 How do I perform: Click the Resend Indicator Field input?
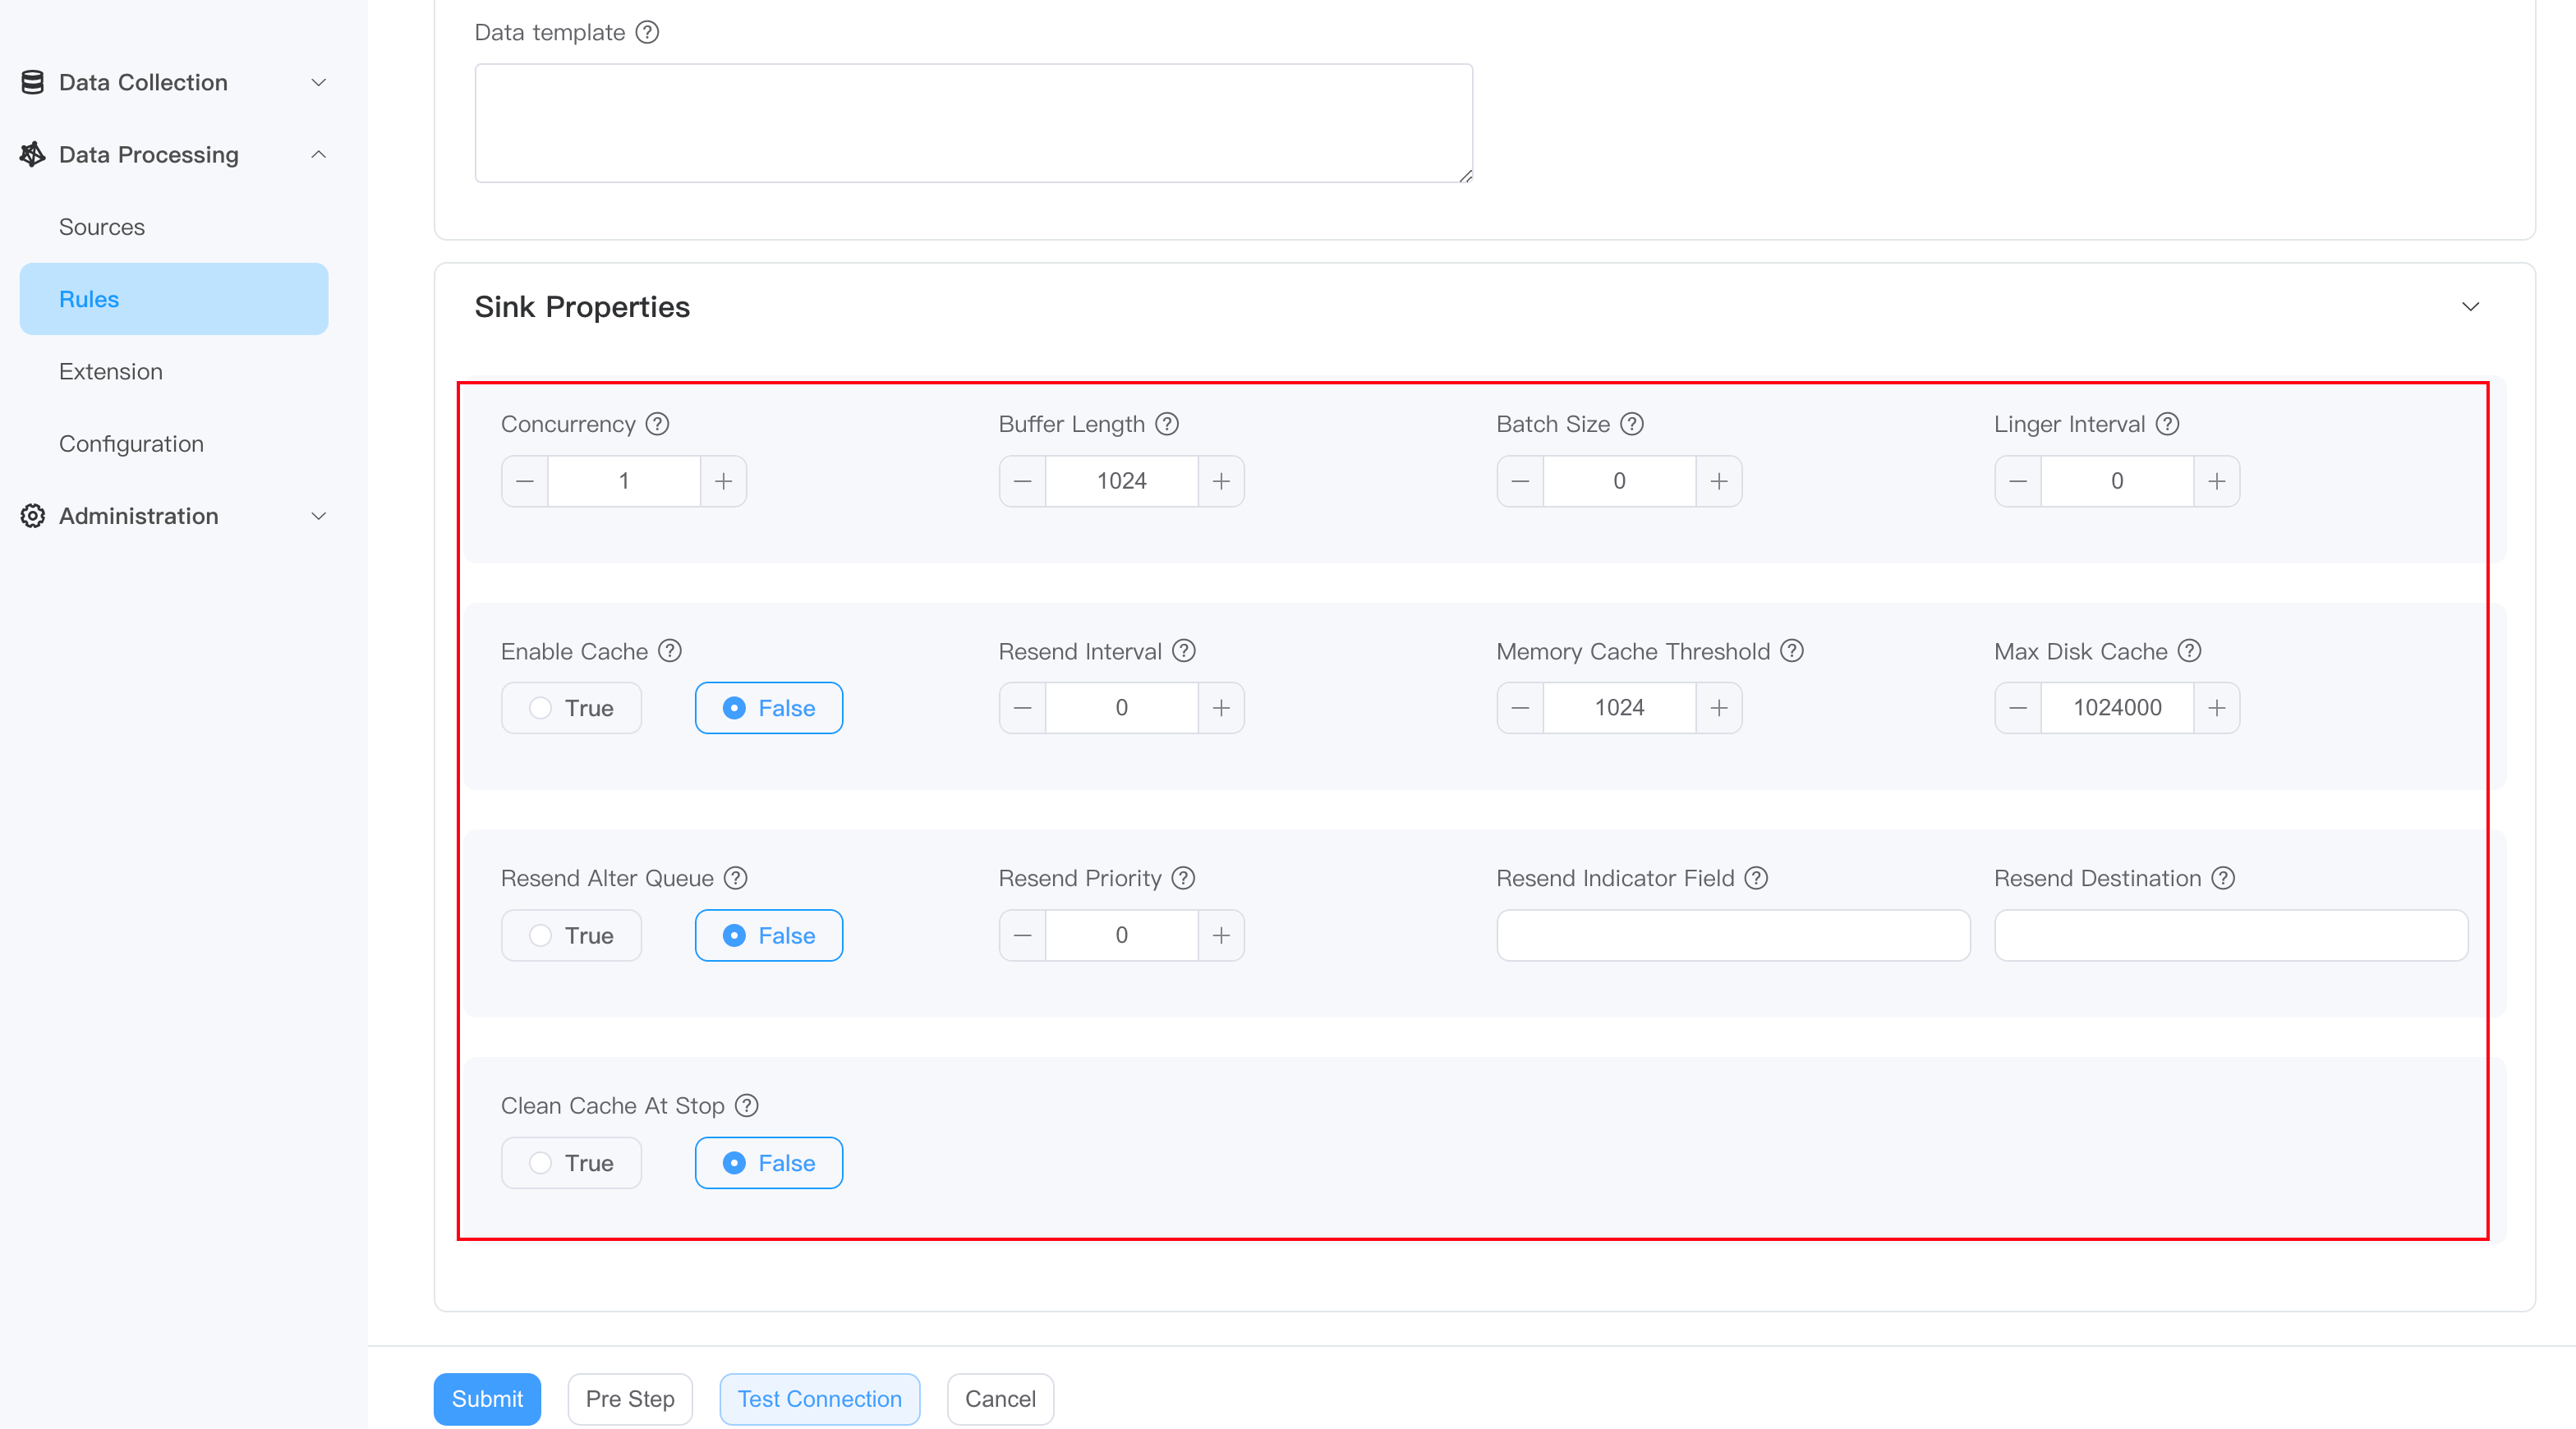1732,935
